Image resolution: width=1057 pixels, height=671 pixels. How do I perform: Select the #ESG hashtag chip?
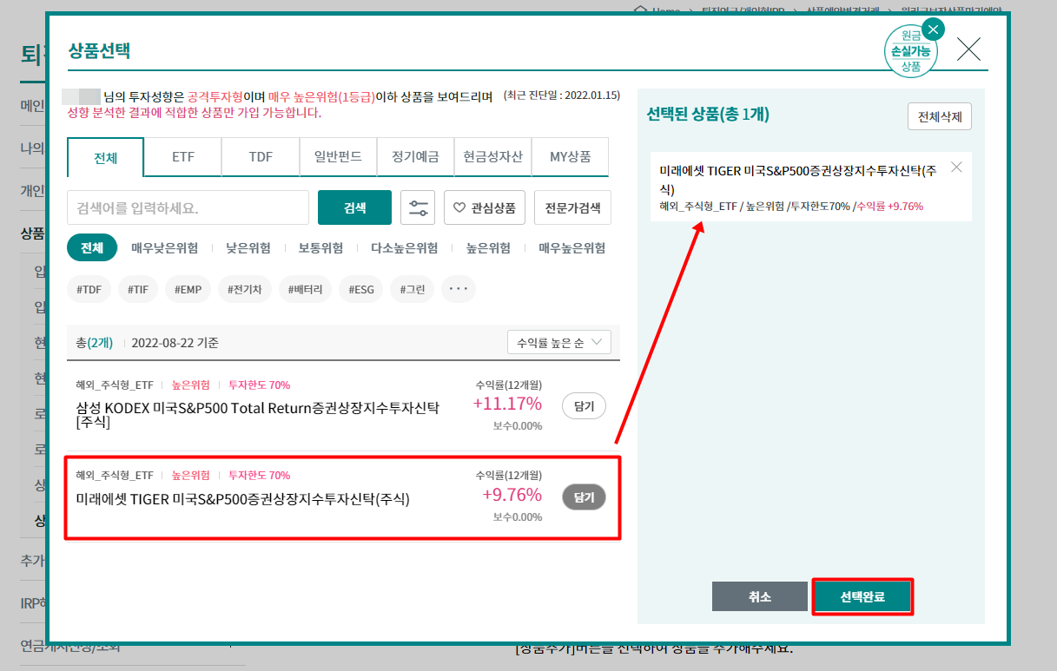click(x=361, y=290)
